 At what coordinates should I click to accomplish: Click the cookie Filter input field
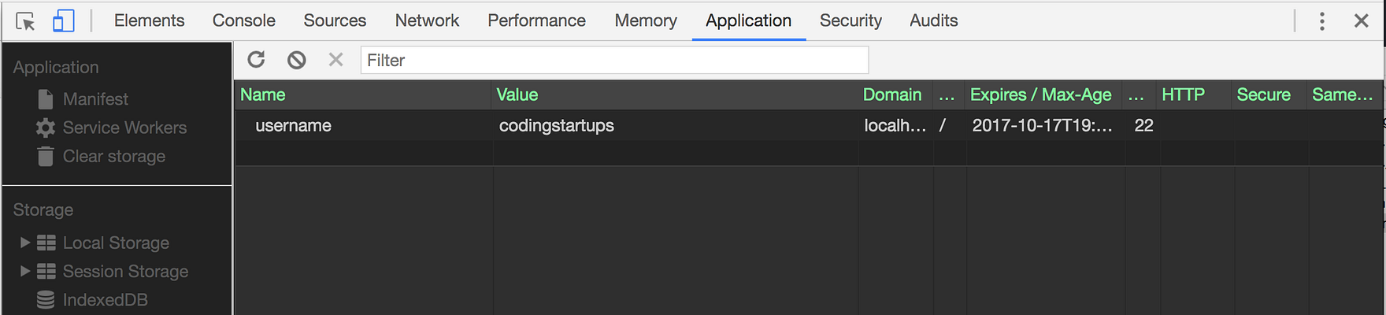614,61
